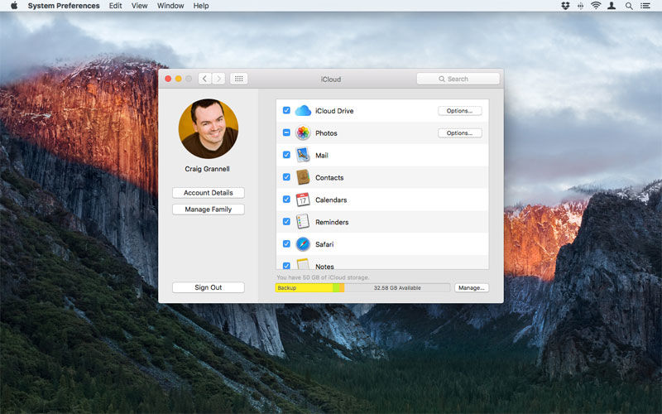Uncheck the Safari checkbox

(x=286, y=243)
